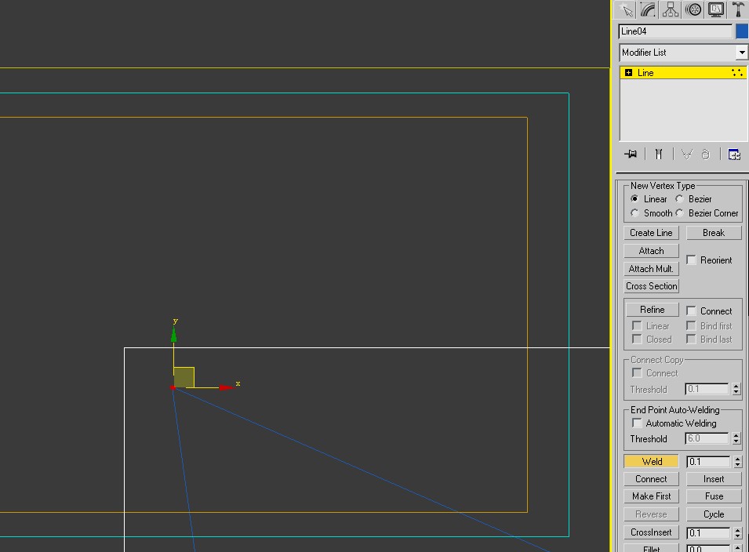Click the Connect button below Weld
749x552 pixels.
point(651,479)
